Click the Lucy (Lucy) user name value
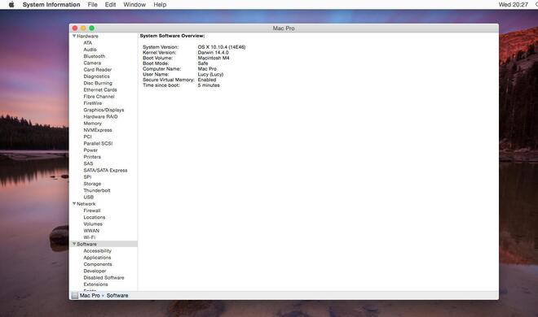Image resolution: width=538 pixels, height=317 pixels. tap(210, 74)
